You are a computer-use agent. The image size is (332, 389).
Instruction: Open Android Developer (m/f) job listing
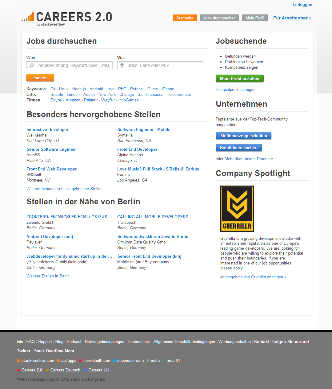tap(50, 236)
